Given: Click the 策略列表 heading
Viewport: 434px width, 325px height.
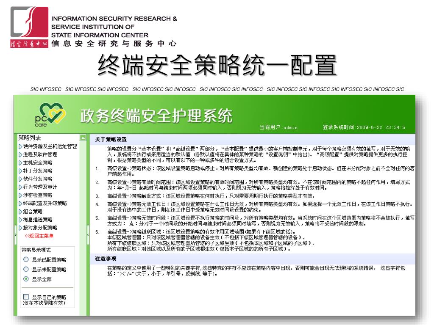Looking at the screenshot, I should (29, 138).
